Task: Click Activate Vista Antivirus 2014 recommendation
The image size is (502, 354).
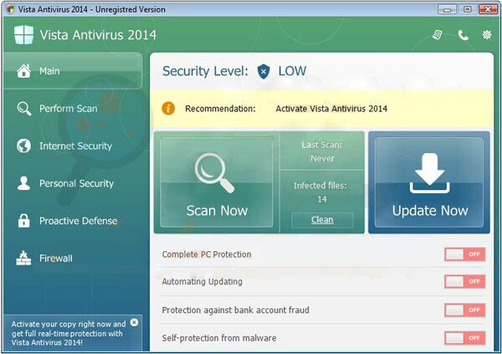Action: tap(331, 109)
